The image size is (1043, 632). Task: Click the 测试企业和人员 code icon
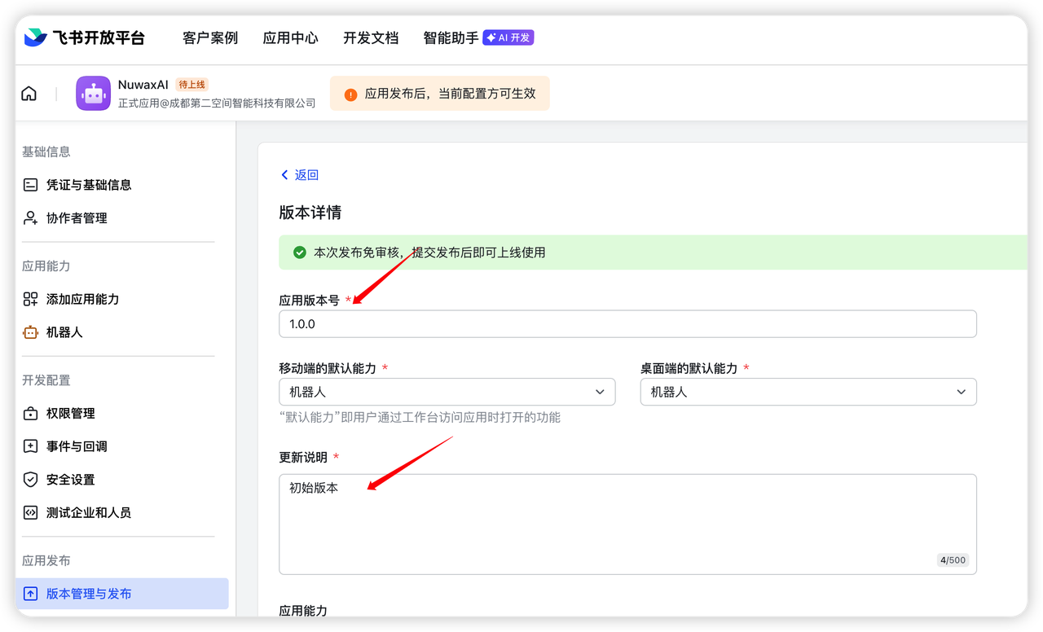click(x=30, y=513)
